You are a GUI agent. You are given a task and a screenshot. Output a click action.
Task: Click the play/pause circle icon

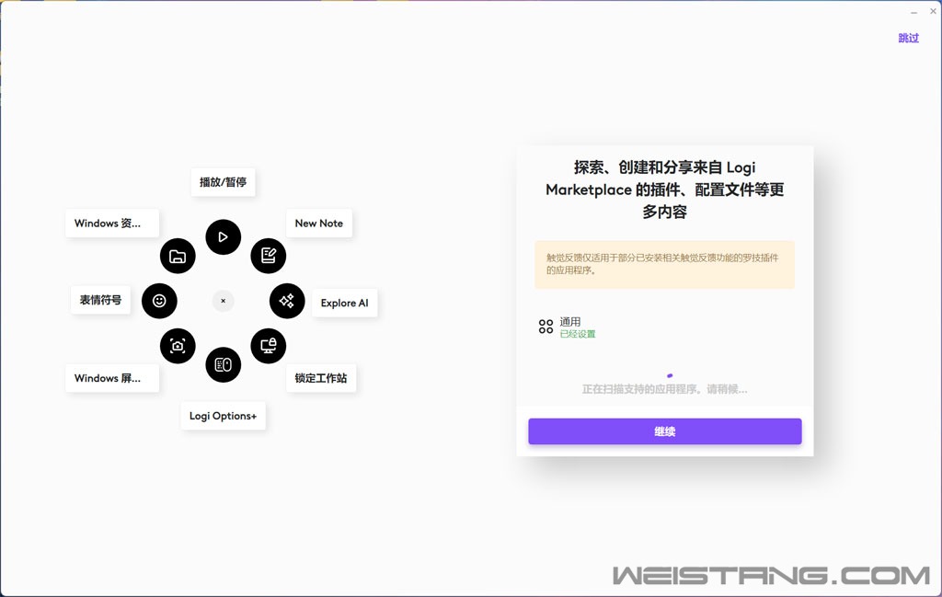(223, 237)
